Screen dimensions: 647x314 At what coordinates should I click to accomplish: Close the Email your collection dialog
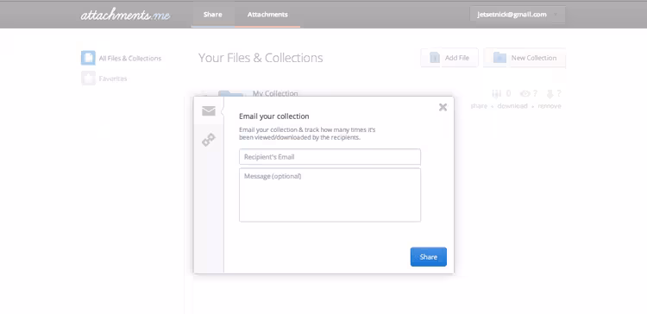pyautogui.click(x=443, y=107)
